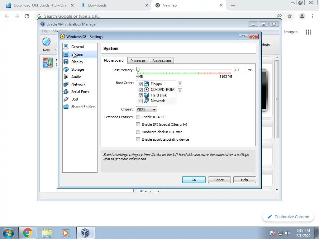Open the Chipset PIIX3 dropdown

[146, 109]
